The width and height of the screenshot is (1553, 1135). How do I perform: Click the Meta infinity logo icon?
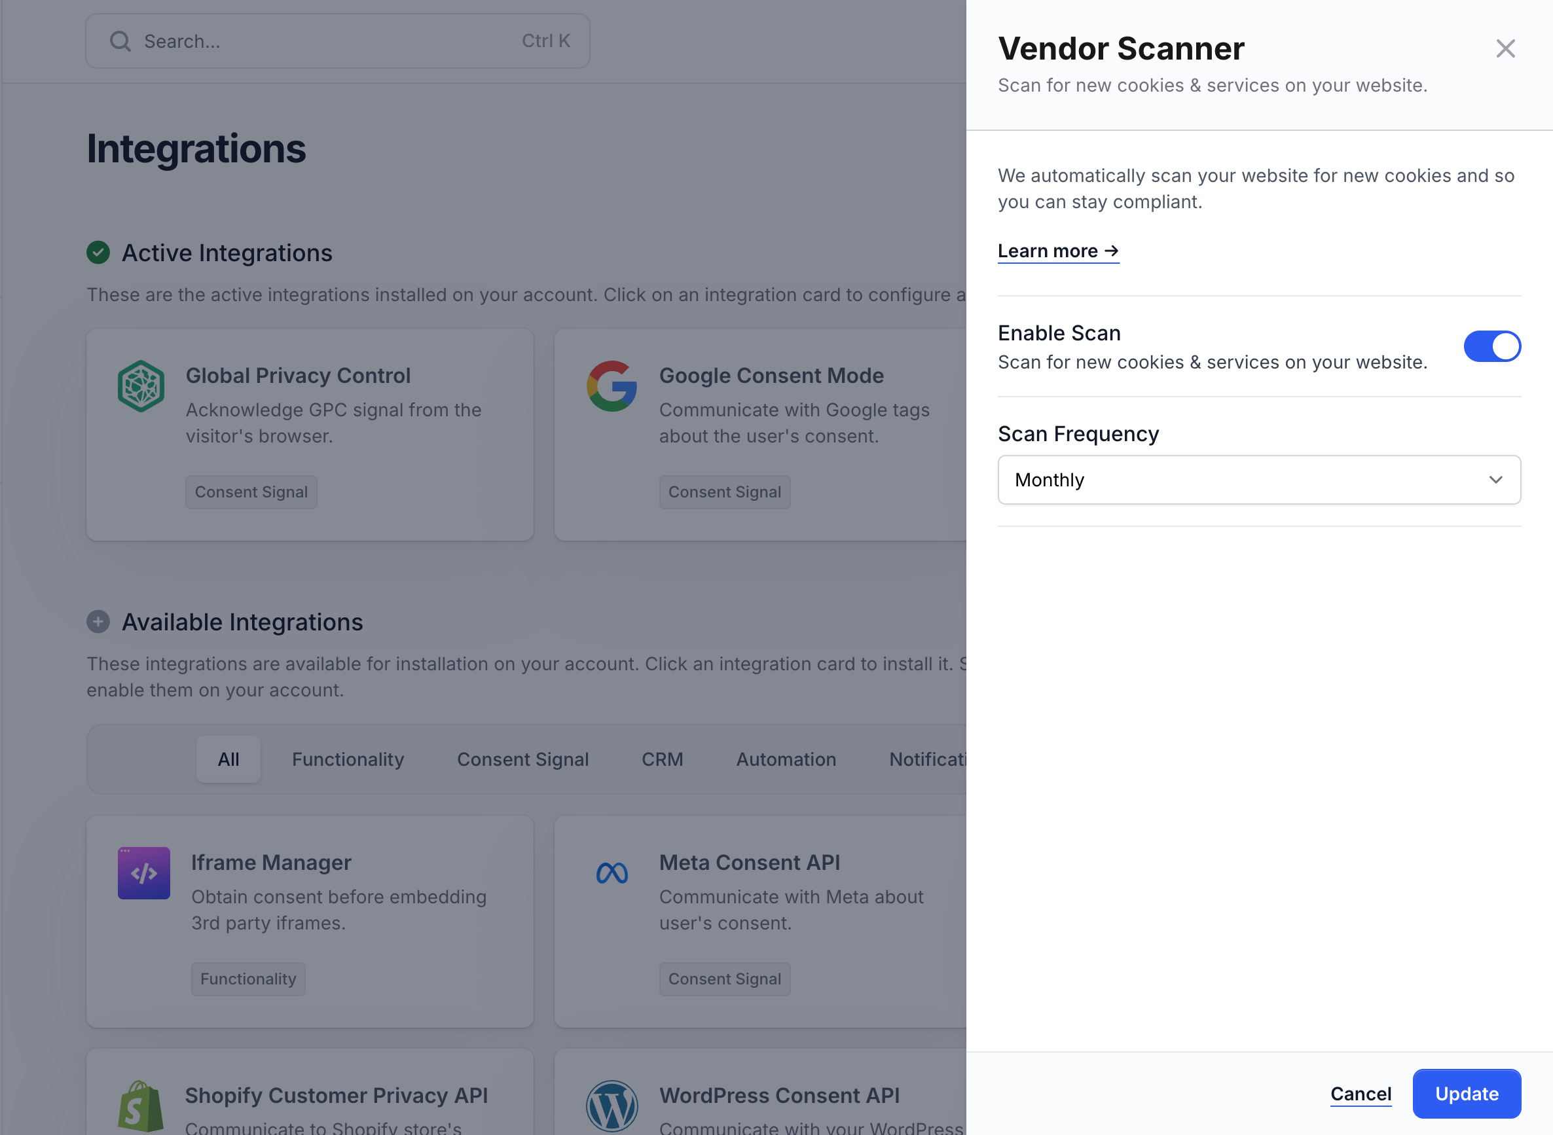click(612, 873)
